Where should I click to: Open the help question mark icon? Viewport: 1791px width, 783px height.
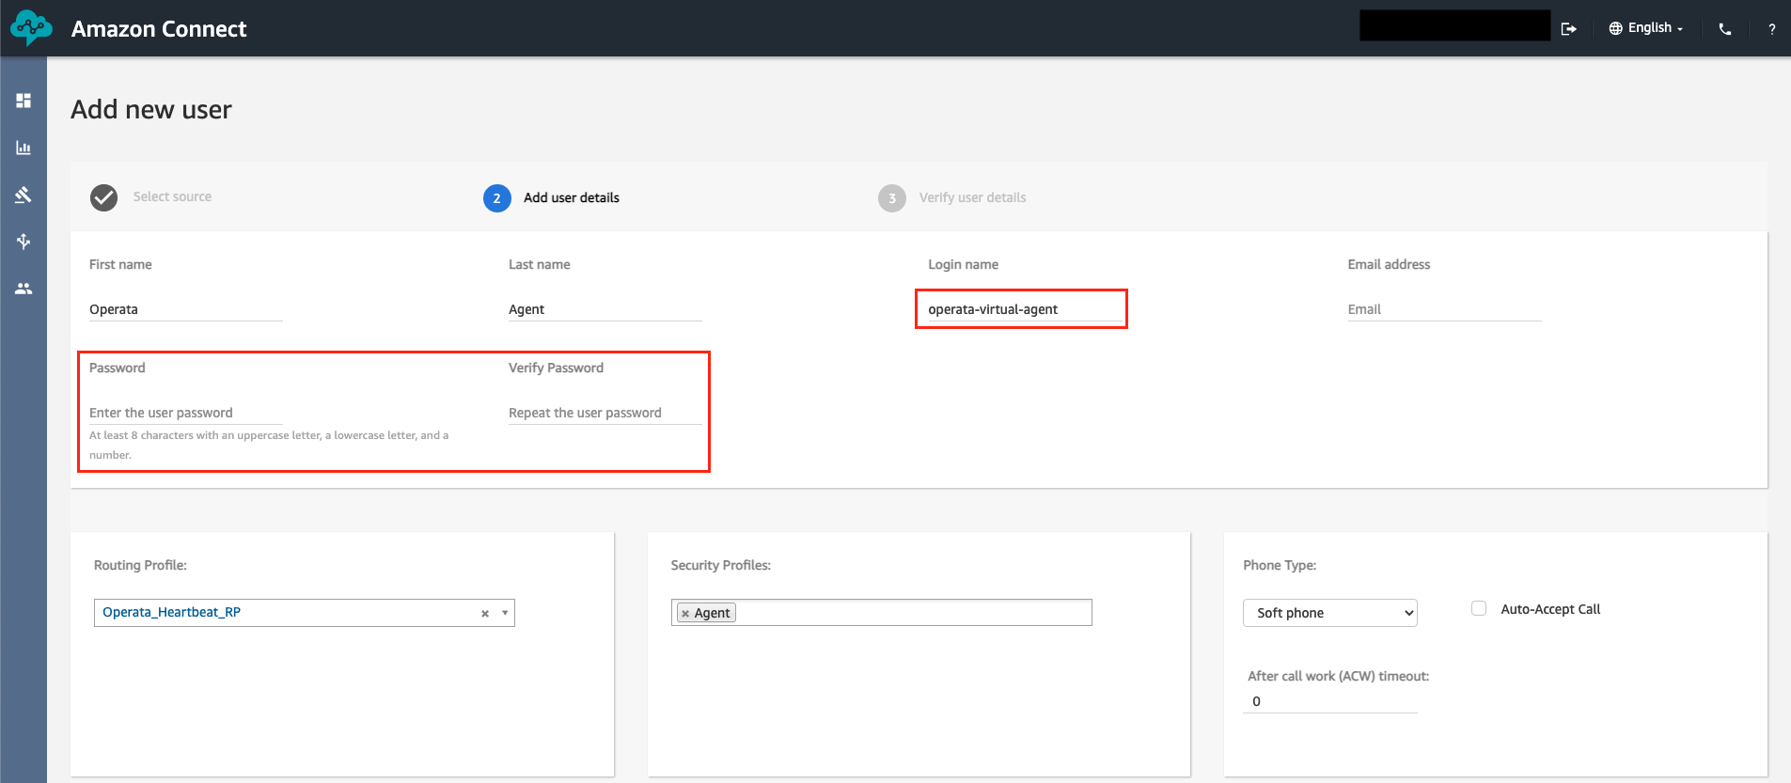(1771, 29)
